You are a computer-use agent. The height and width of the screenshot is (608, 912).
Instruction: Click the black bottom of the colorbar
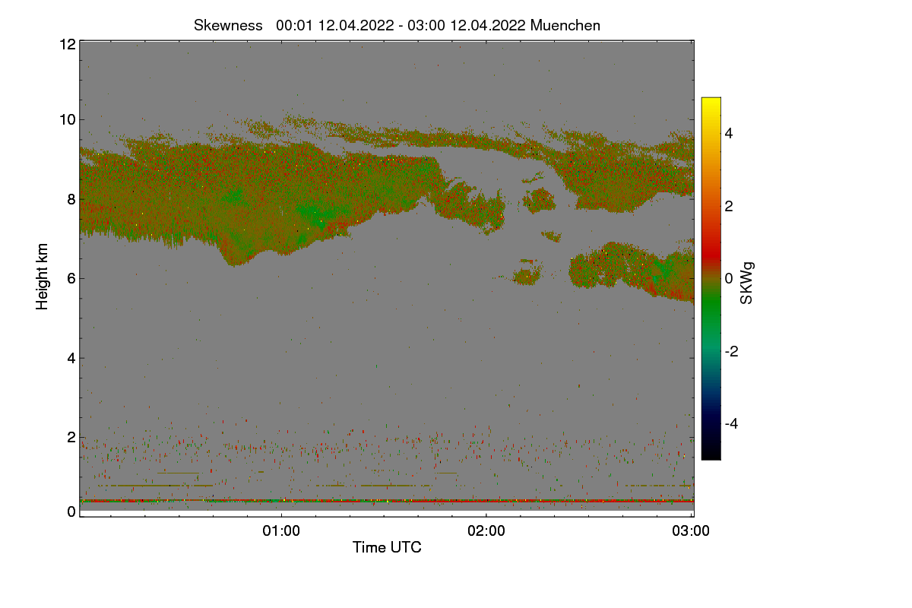[x=711, y=452]
